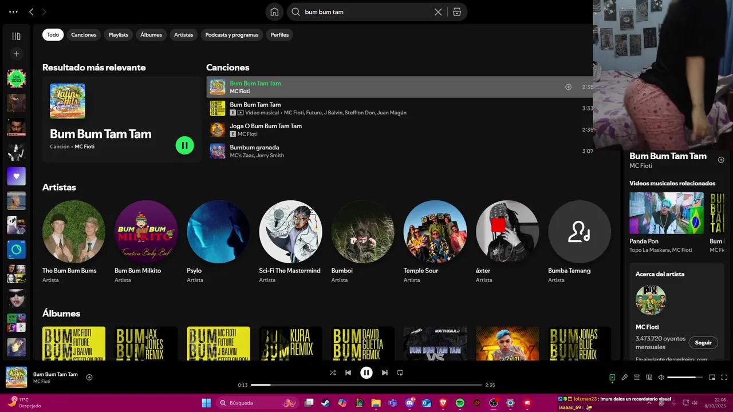
Task: Open artist 'áxter'
Action: [x=507, y=241]
